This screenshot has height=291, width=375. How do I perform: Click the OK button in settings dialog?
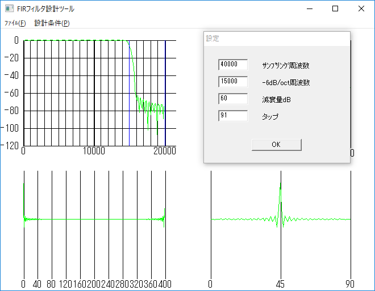pos(277,145)
